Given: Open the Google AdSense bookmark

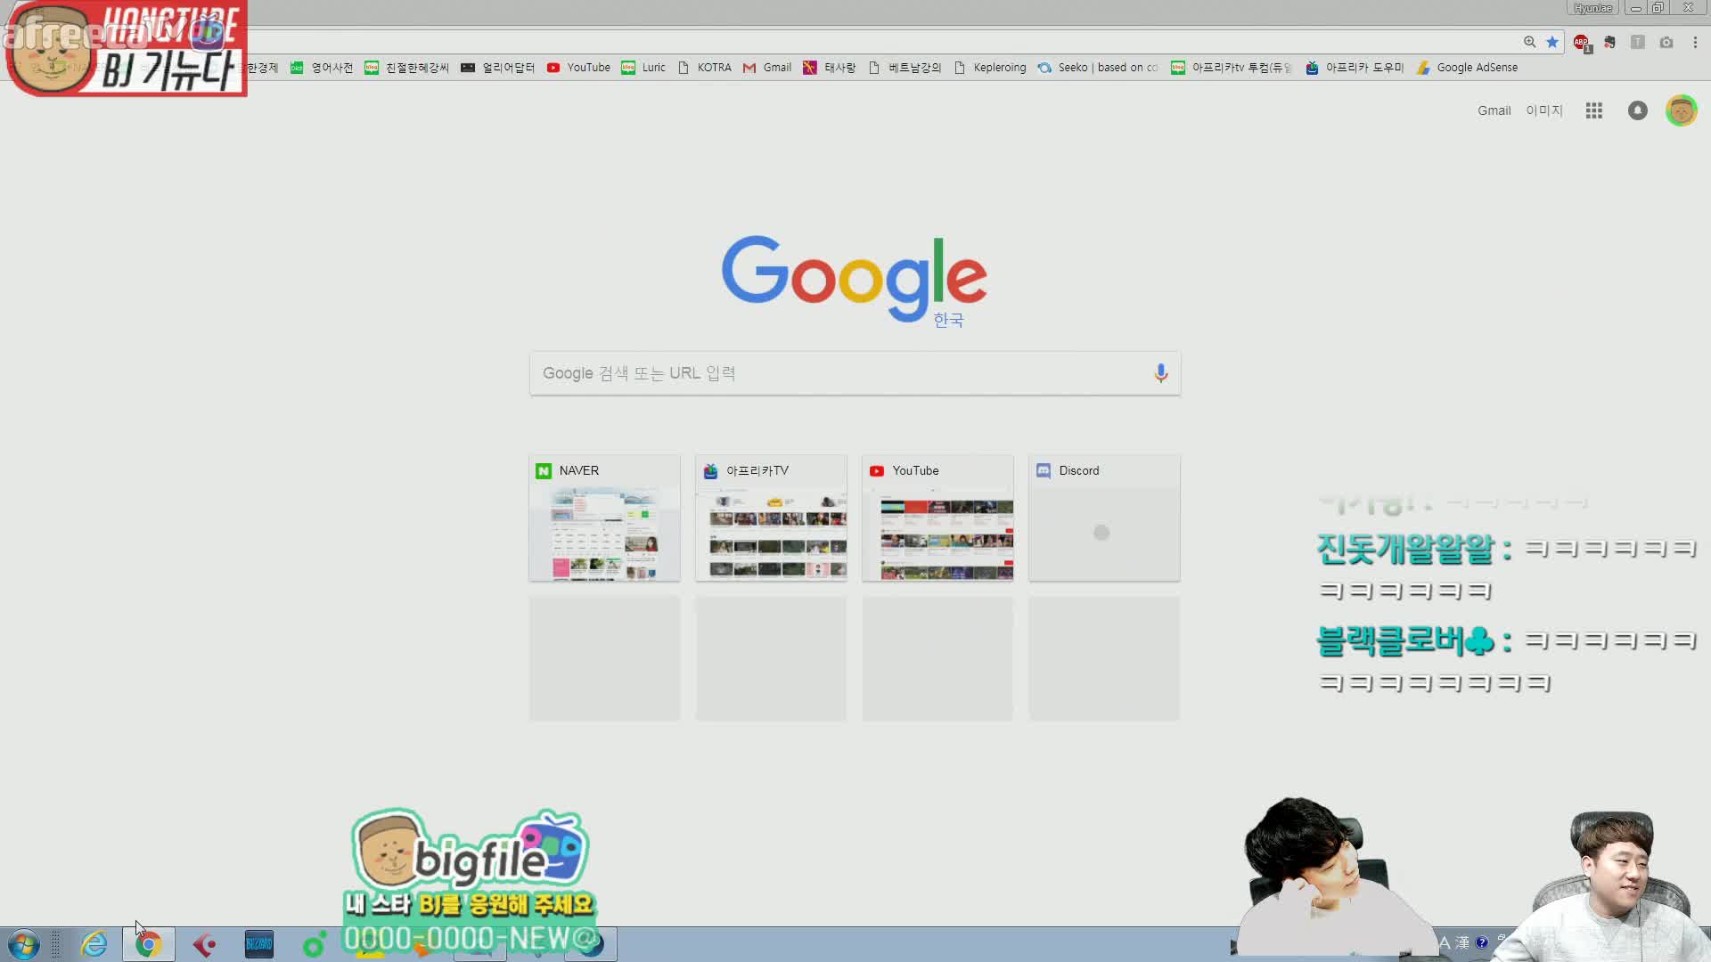Looking at the screenshot, I should pos(1468,68).
